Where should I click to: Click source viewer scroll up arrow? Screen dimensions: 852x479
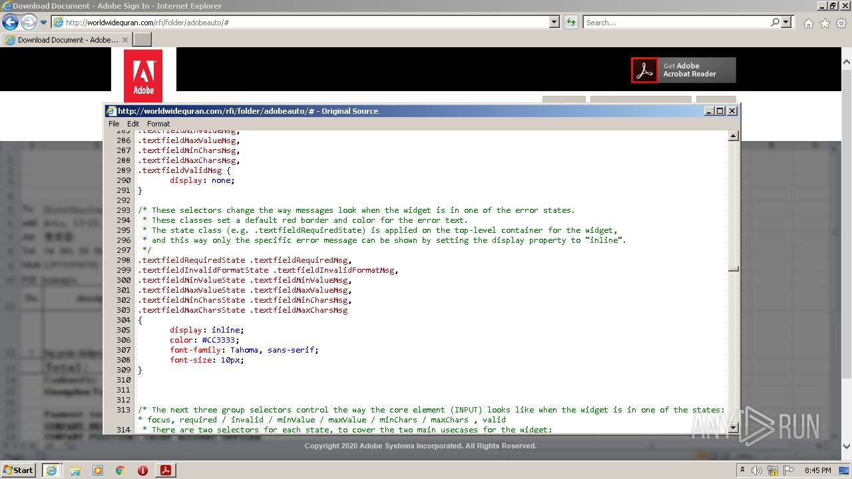[734, 136]
